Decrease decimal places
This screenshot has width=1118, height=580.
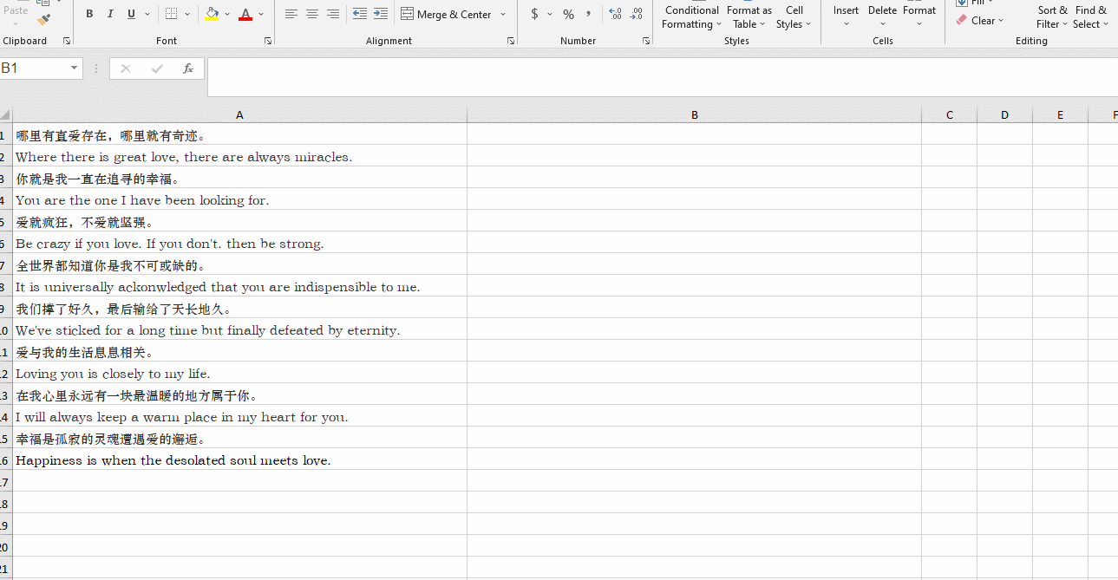[636, 14]
